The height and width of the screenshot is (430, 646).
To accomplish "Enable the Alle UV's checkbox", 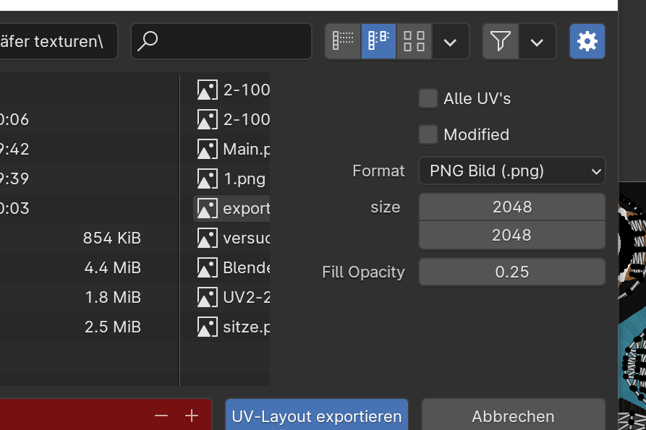I will (428, 98).
